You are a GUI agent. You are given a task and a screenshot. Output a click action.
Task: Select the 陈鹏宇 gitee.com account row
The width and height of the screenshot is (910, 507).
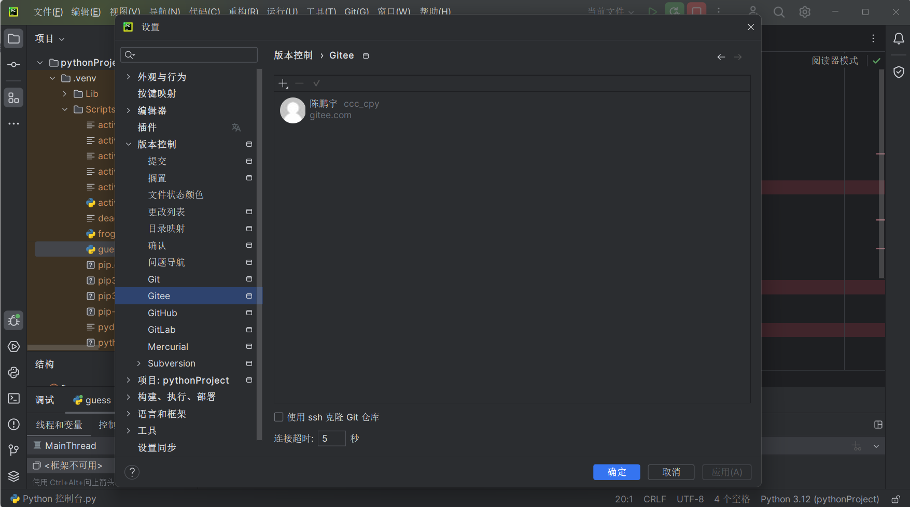(x=512, y=110)
